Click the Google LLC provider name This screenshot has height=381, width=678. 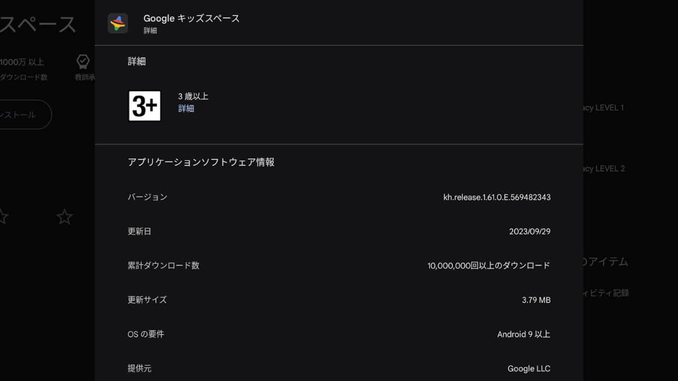click(529, 369)
